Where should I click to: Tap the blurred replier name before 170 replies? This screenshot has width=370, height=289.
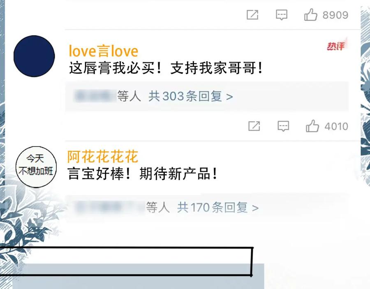coord(109,207)
